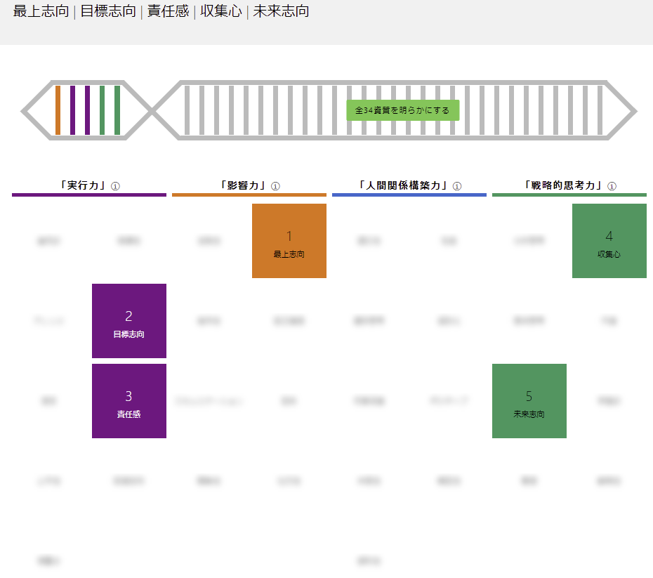653x578 pixels.
Task: Click the first green bar in DNA strip
Action: click(102, 110)
